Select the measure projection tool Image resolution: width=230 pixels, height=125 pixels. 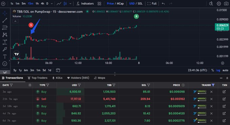5,42
